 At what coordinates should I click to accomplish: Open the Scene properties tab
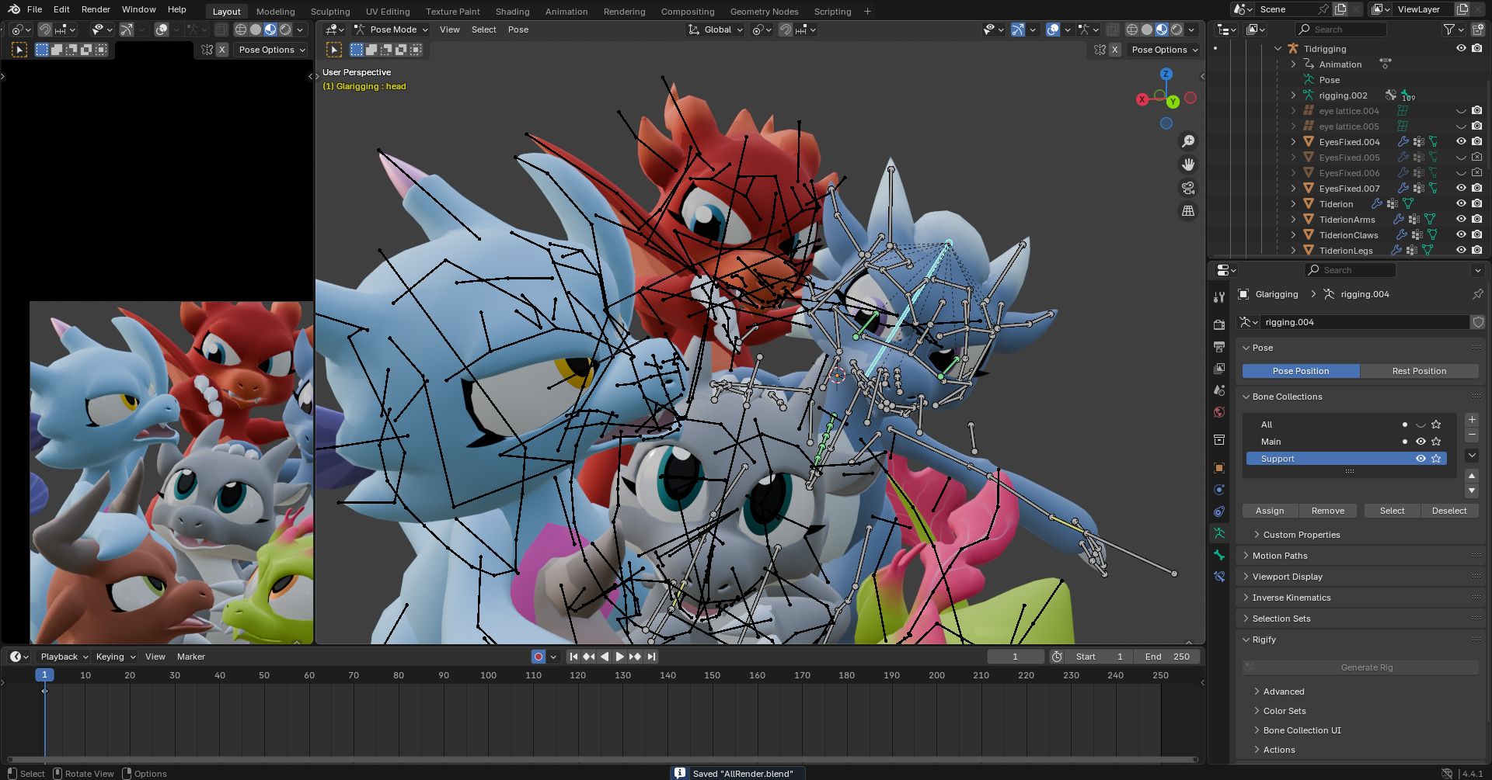click(1219, 390)
